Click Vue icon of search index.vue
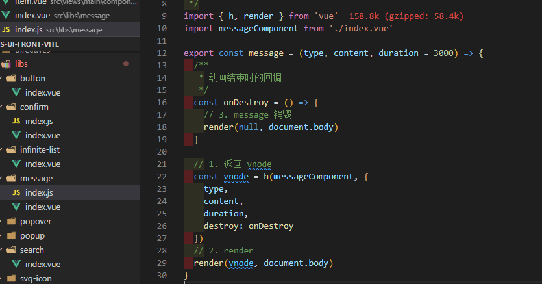This screenshot has width=542, height=284. point(16,264)
